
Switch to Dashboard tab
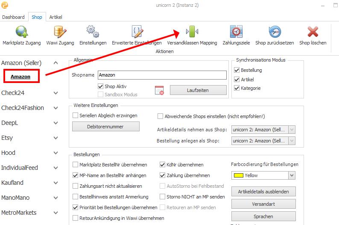[x=13, y=17]
